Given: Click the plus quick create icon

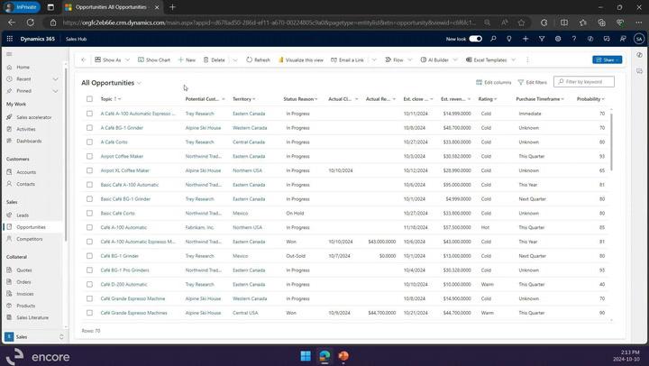Looking at the screenshot, I should click(x=526, y=39).
